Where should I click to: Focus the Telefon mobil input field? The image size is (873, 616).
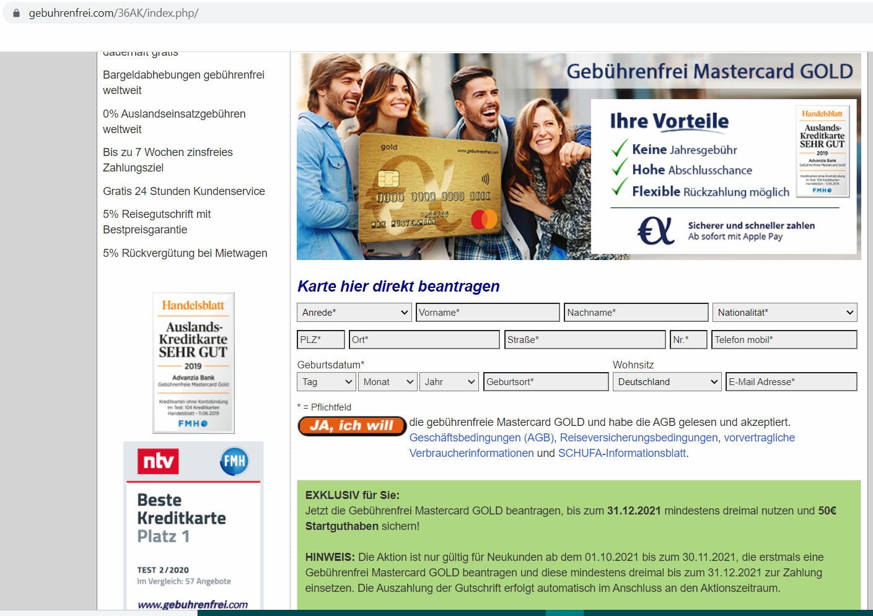coord(784,340)
